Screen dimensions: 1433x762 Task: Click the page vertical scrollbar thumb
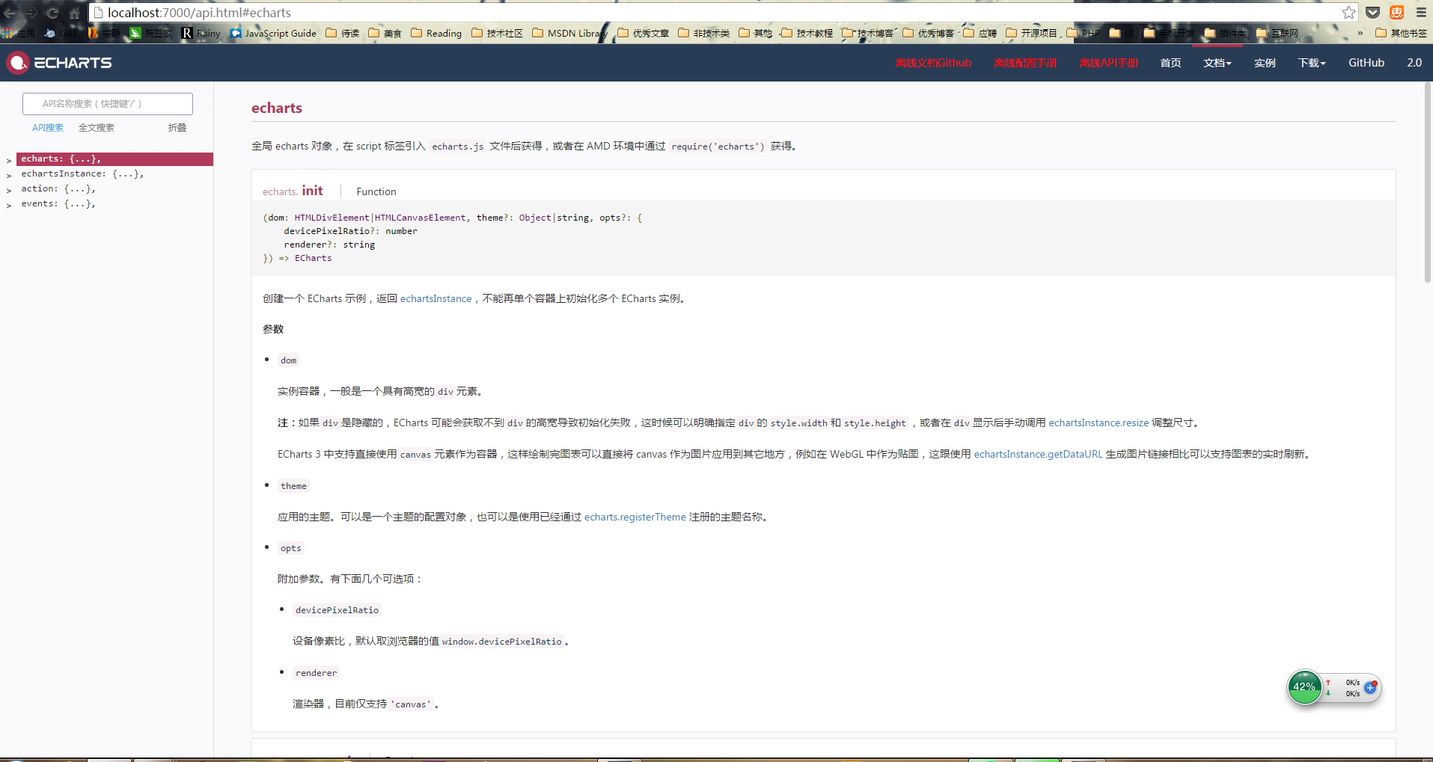[1427, 182]
